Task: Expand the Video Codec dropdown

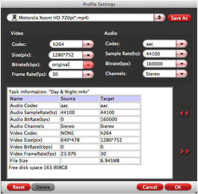Action: (88, 44)
